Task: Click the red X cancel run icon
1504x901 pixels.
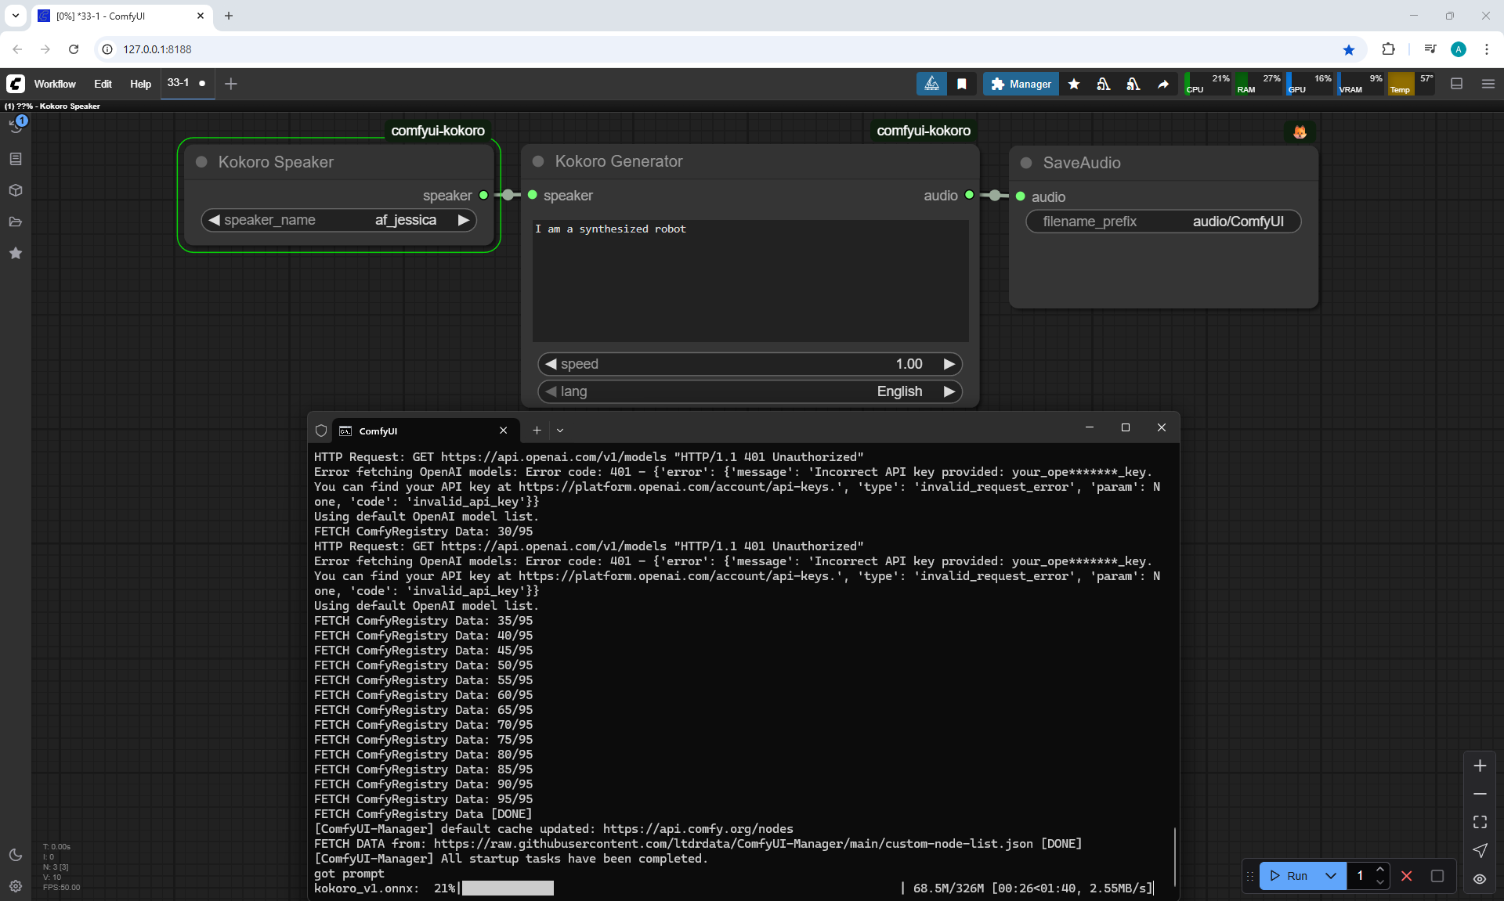Action: point(1407,876)
